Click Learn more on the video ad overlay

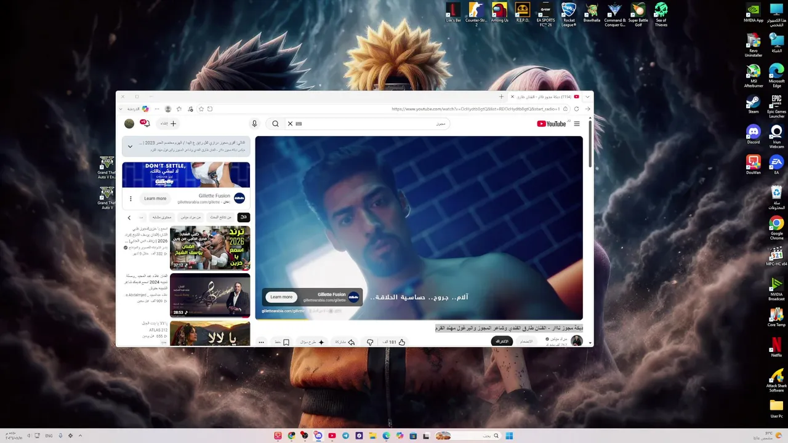281,297
